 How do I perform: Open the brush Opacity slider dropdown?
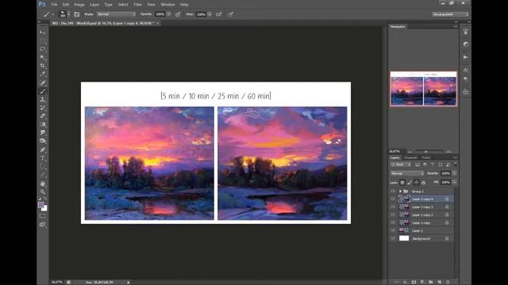click(169, 14)
